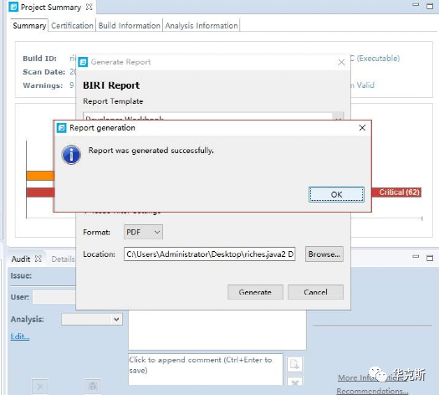Switch to the Certification tab
439x395 pixels.
pos(72,25)
